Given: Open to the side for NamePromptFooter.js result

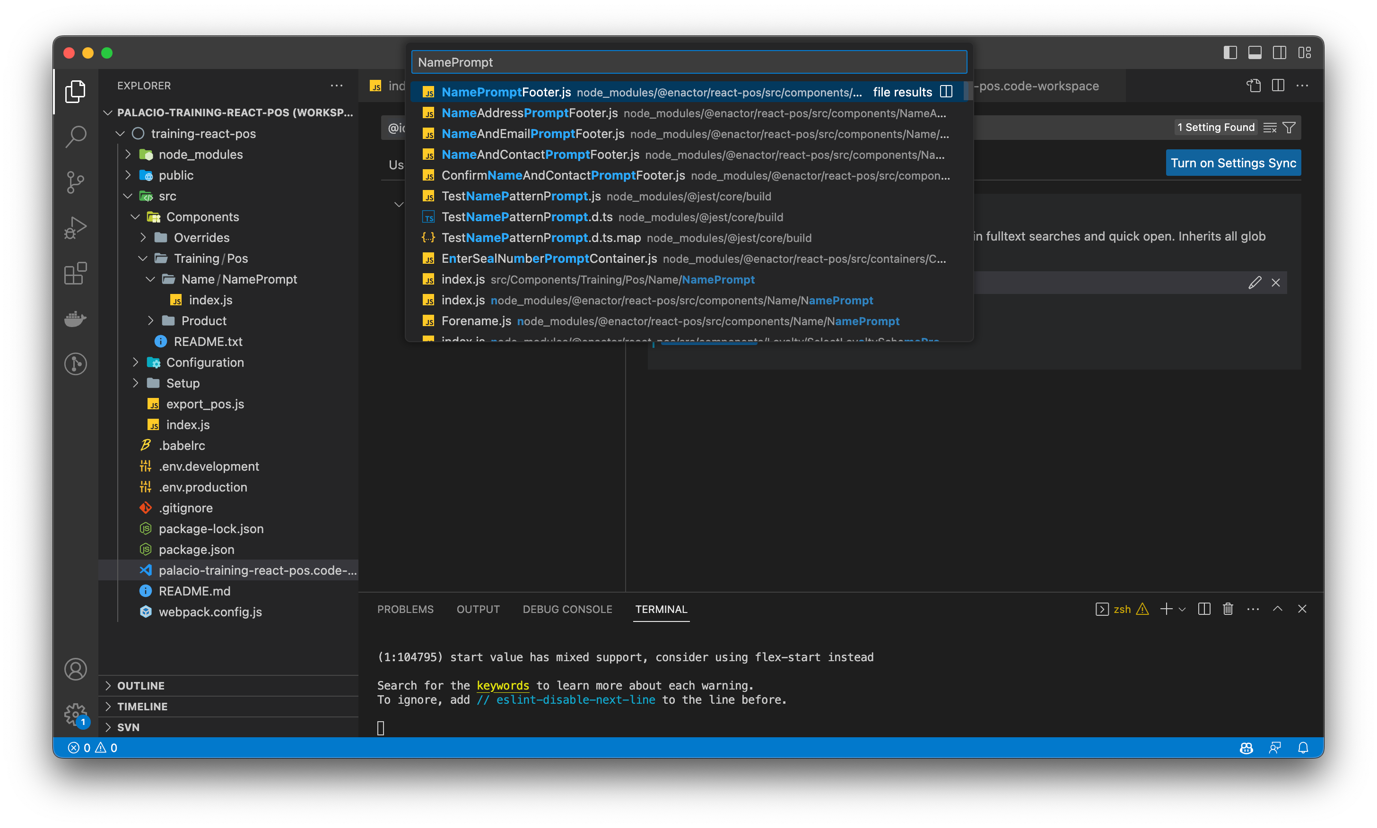Looking at the screenshot, I should [946, 92].
